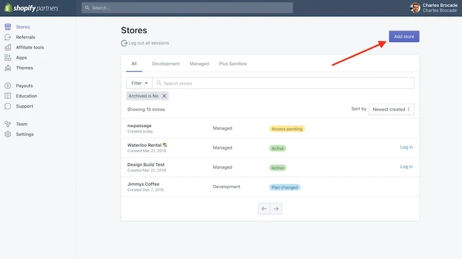Click the Add store button
Screen dimensions: 462x259
(404, 37)
